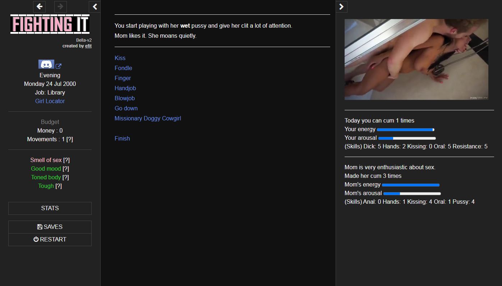The image size is (502, 286).
Task: Click the Fighting It logo
Action: [x=50, y=24]
